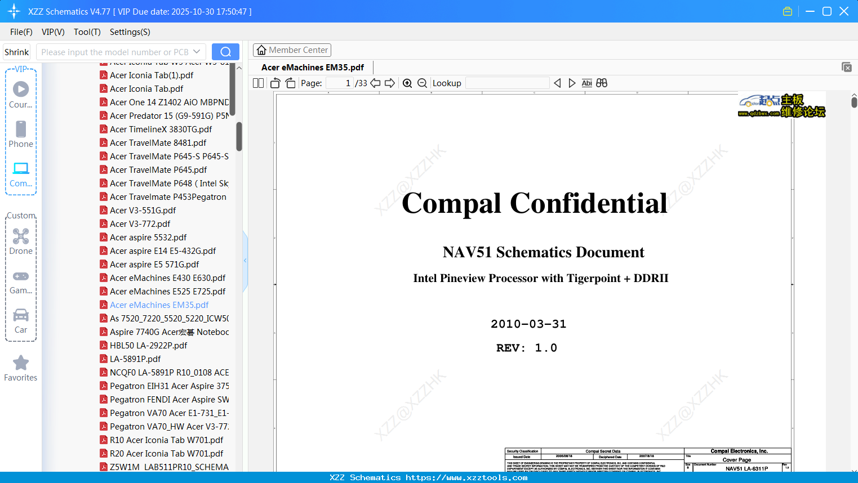Open Acer aspire E14 E5-432G.pdf
The image size is (858, 483).
point(163,251)
